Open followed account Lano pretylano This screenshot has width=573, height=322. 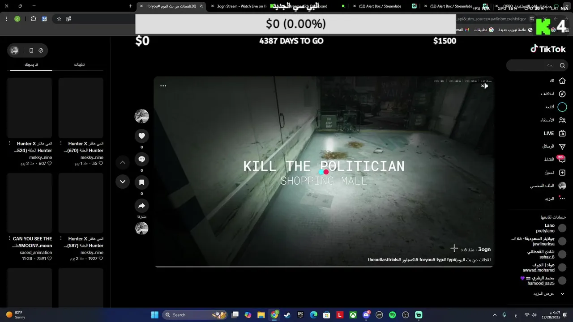551,228
